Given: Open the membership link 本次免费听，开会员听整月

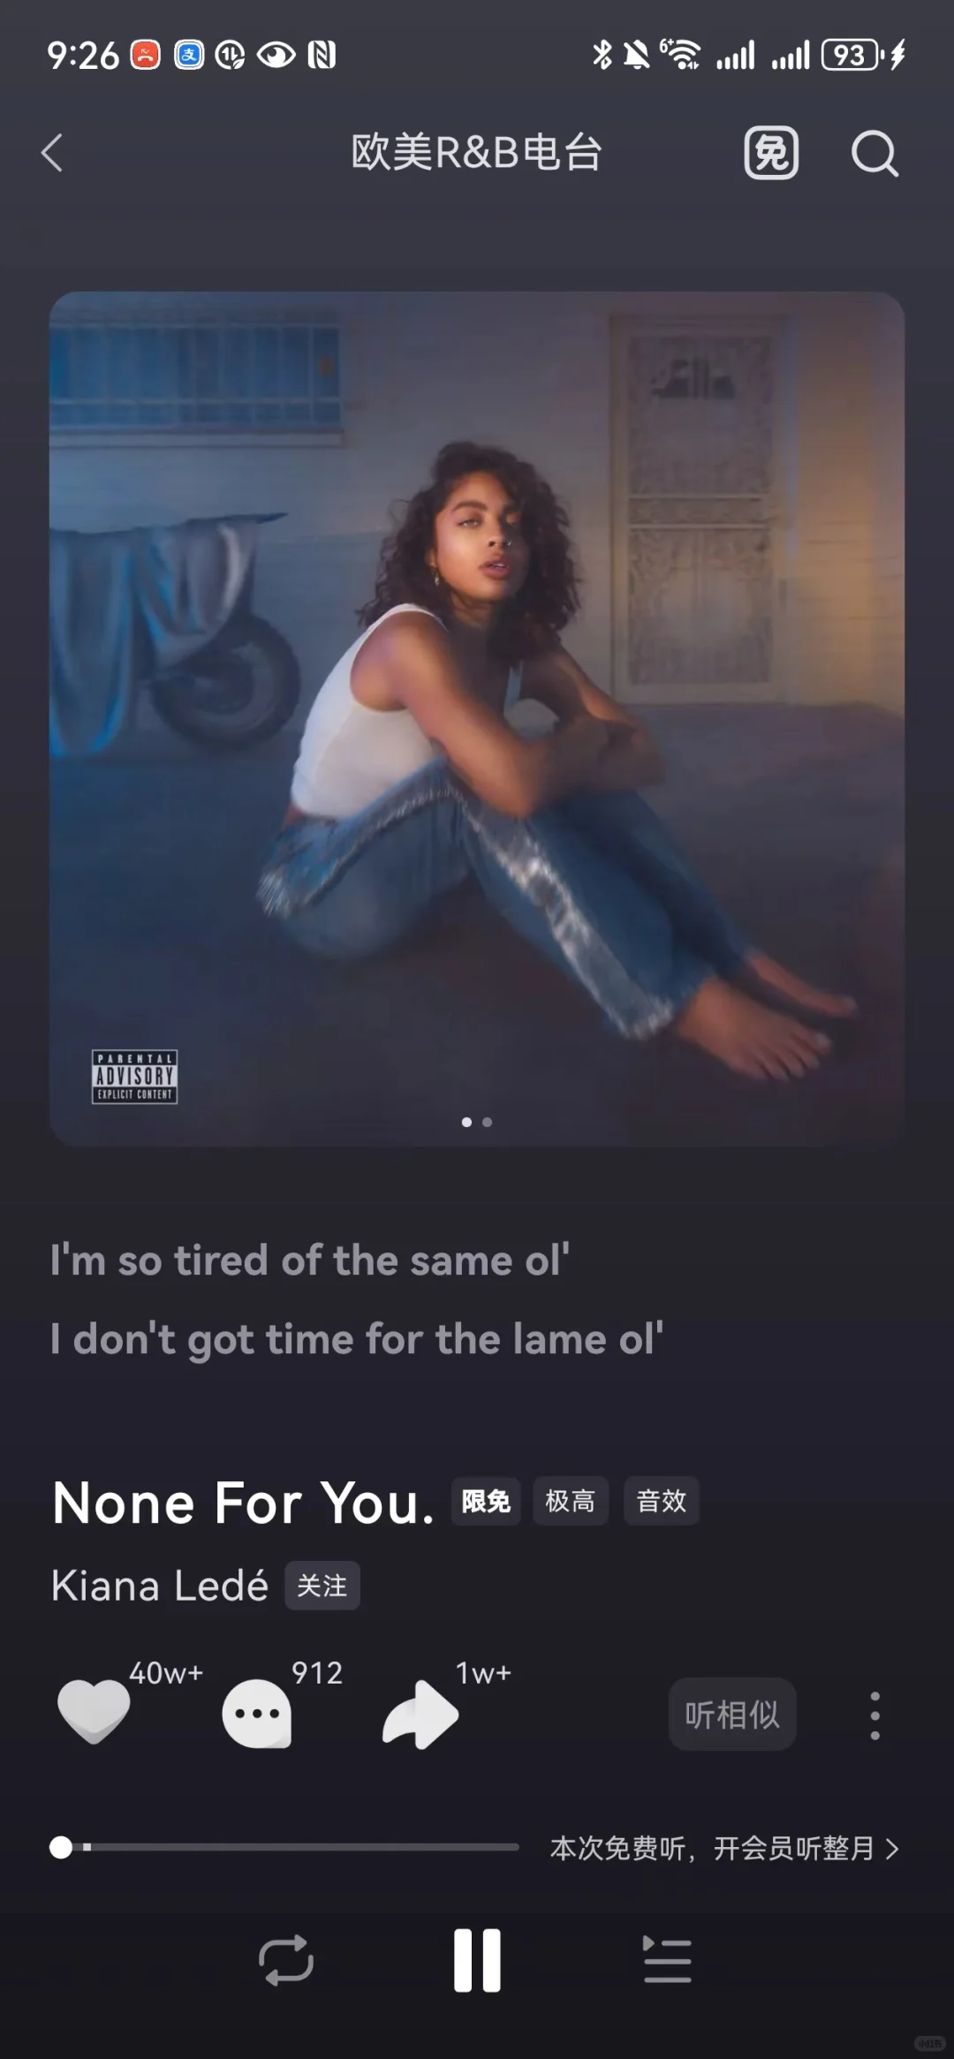Looking at the screenshot, I should (x=724, y=1848).
